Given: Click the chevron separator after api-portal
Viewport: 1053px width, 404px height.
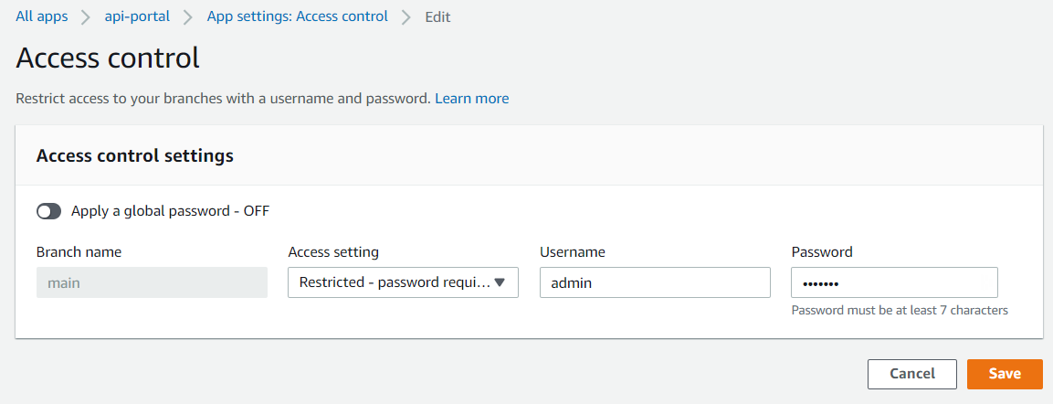Looking at the screenshot, I should 188,16.
